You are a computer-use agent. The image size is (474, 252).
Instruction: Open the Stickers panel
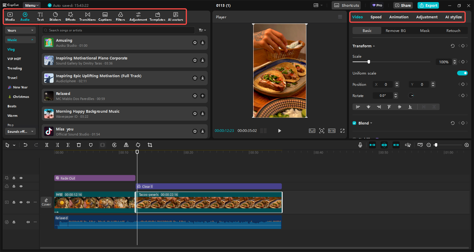click(x=55, y=16)
